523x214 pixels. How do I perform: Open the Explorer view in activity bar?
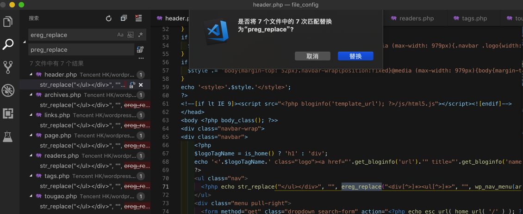click(8, 21)
